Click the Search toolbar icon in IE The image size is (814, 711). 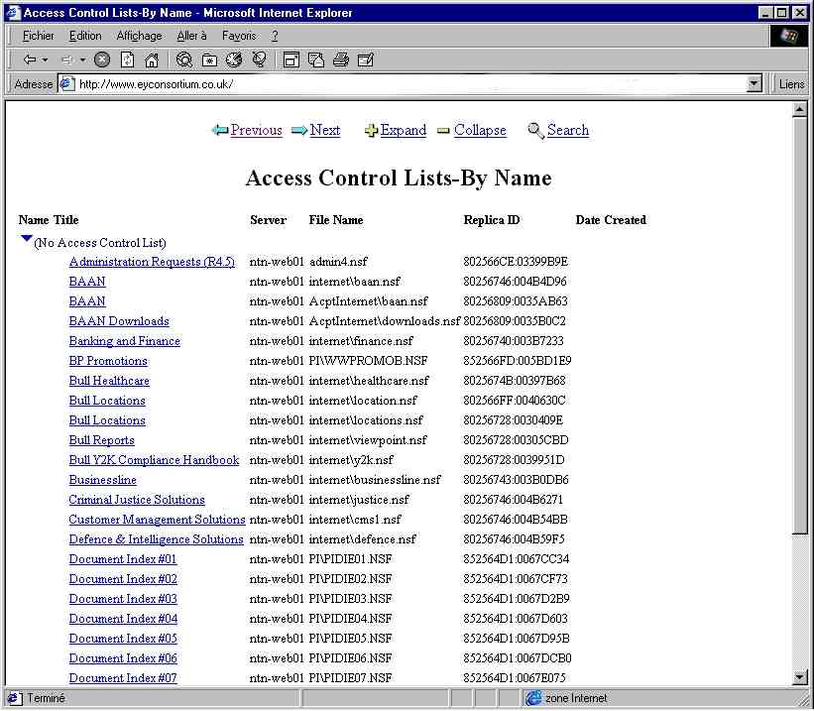pyautogui.click(x=183, y=60)
